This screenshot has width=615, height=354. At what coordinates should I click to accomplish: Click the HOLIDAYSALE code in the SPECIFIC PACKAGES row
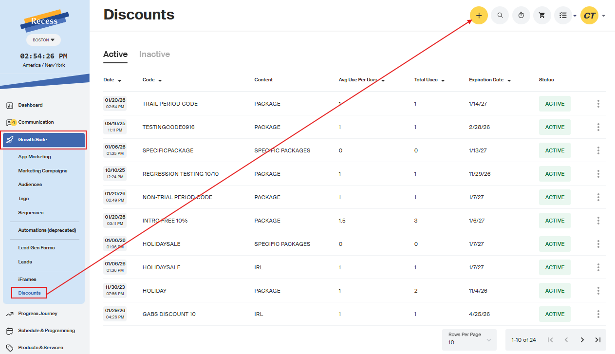(161, 244)
